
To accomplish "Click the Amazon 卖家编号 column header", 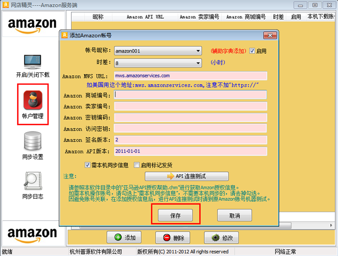I will pos(199,17).
